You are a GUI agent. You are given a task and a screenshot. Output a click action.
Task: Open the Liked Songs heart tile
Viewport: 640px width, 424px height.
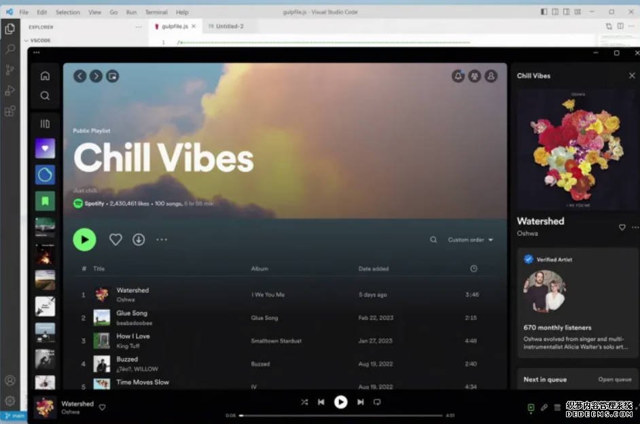click(45, 148)
